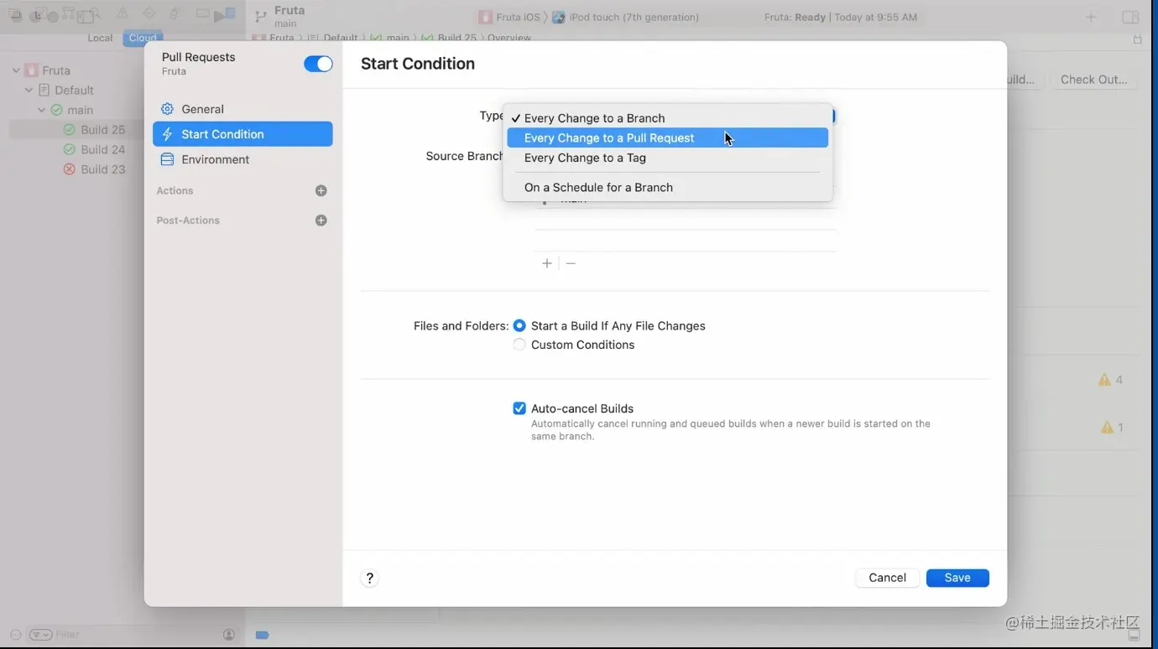Uncheck Auto-cancel Builds checkbox
This screenshot has width=1158, height=649.
tap(519, 408)
